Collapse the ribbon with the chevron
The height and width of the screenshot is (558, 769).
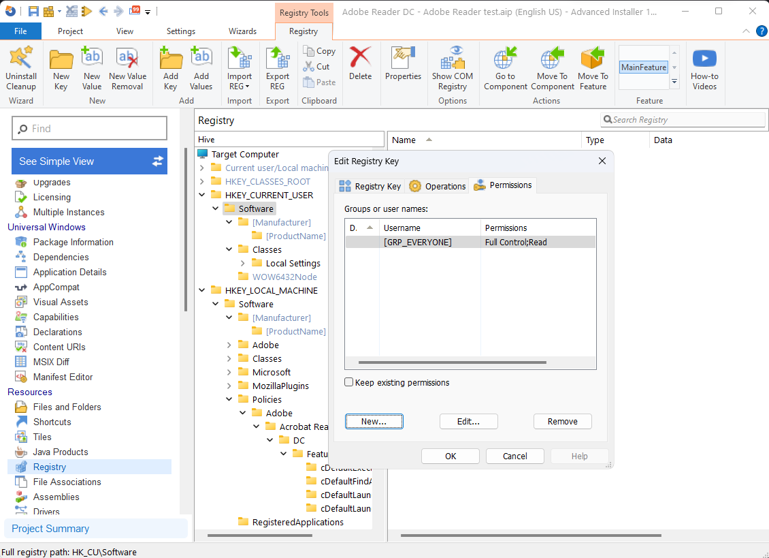point(746,31)
